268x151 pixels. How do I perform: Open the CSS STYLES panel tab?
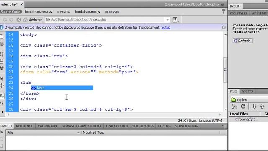coord(238,13)
